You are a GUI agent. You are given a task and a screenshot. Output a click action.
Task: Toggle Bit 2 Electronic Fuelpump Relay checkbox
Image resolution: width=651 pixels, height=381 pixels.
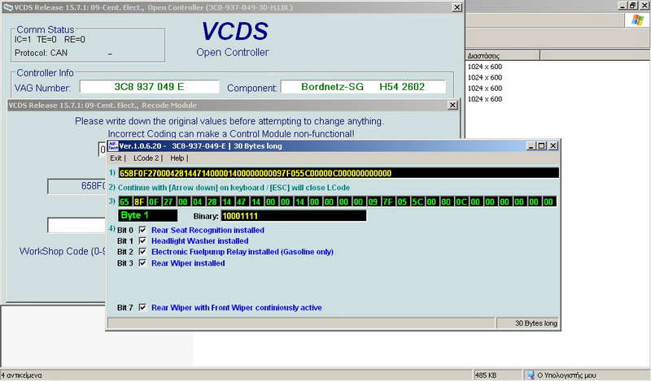click(142, 252)
